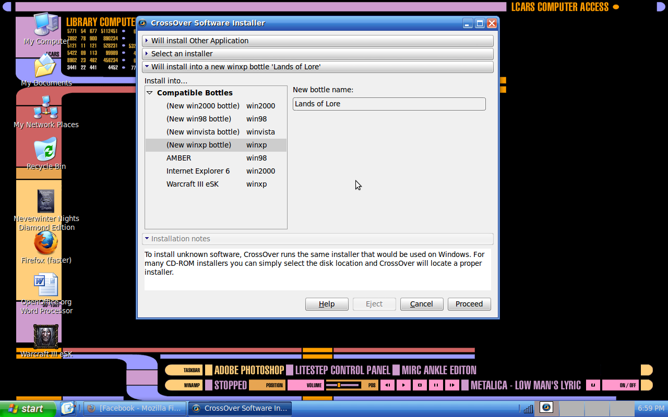Click the network signal tray icon

click(x=528, y=408)
